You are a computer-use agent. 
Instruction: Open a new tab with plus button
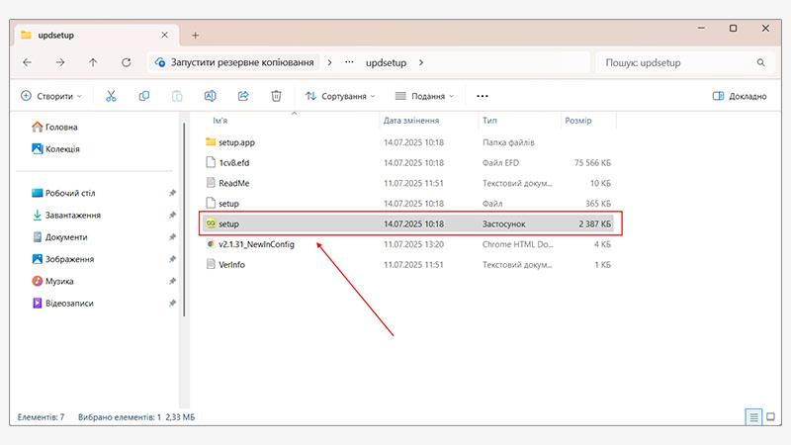(195, 35)
